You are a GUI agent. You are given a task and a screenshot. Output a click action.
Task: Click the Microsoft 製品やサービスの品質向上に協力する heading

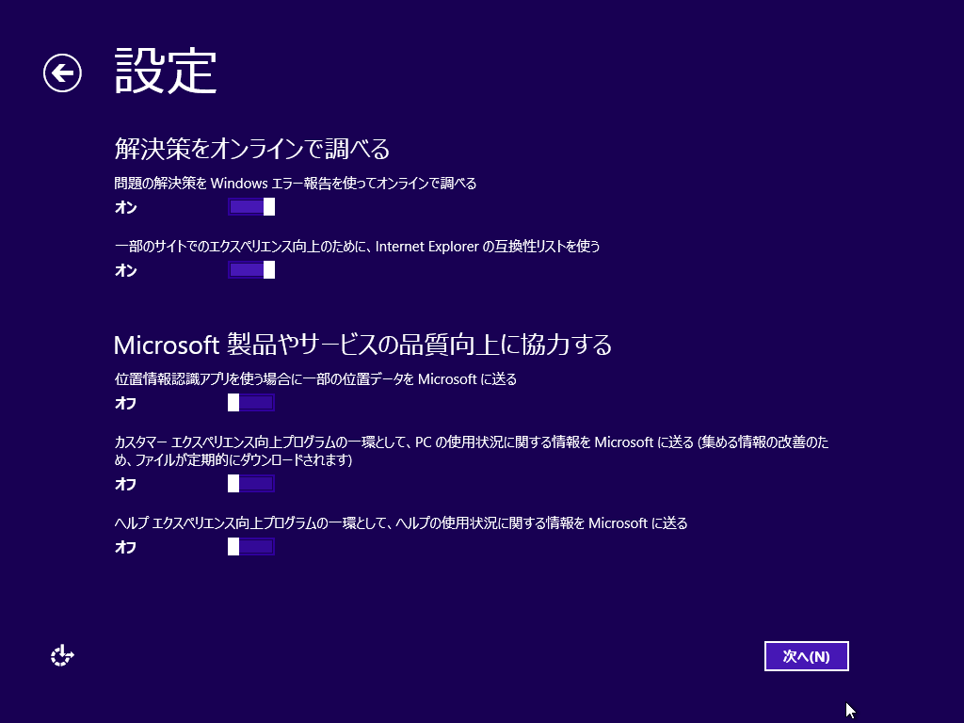click(x=362, y=345)
